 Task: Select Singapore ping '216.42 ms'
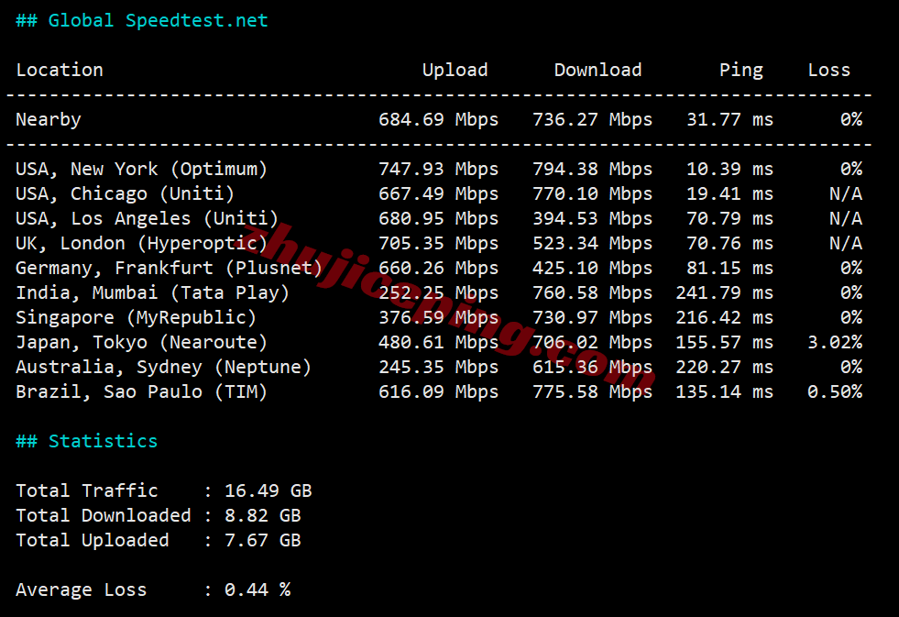(x=724, y=318)
